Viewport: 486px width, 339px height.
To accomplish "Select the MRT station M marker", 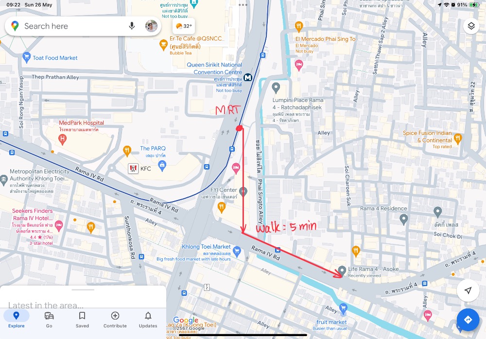I will click(x=248, y=78).
